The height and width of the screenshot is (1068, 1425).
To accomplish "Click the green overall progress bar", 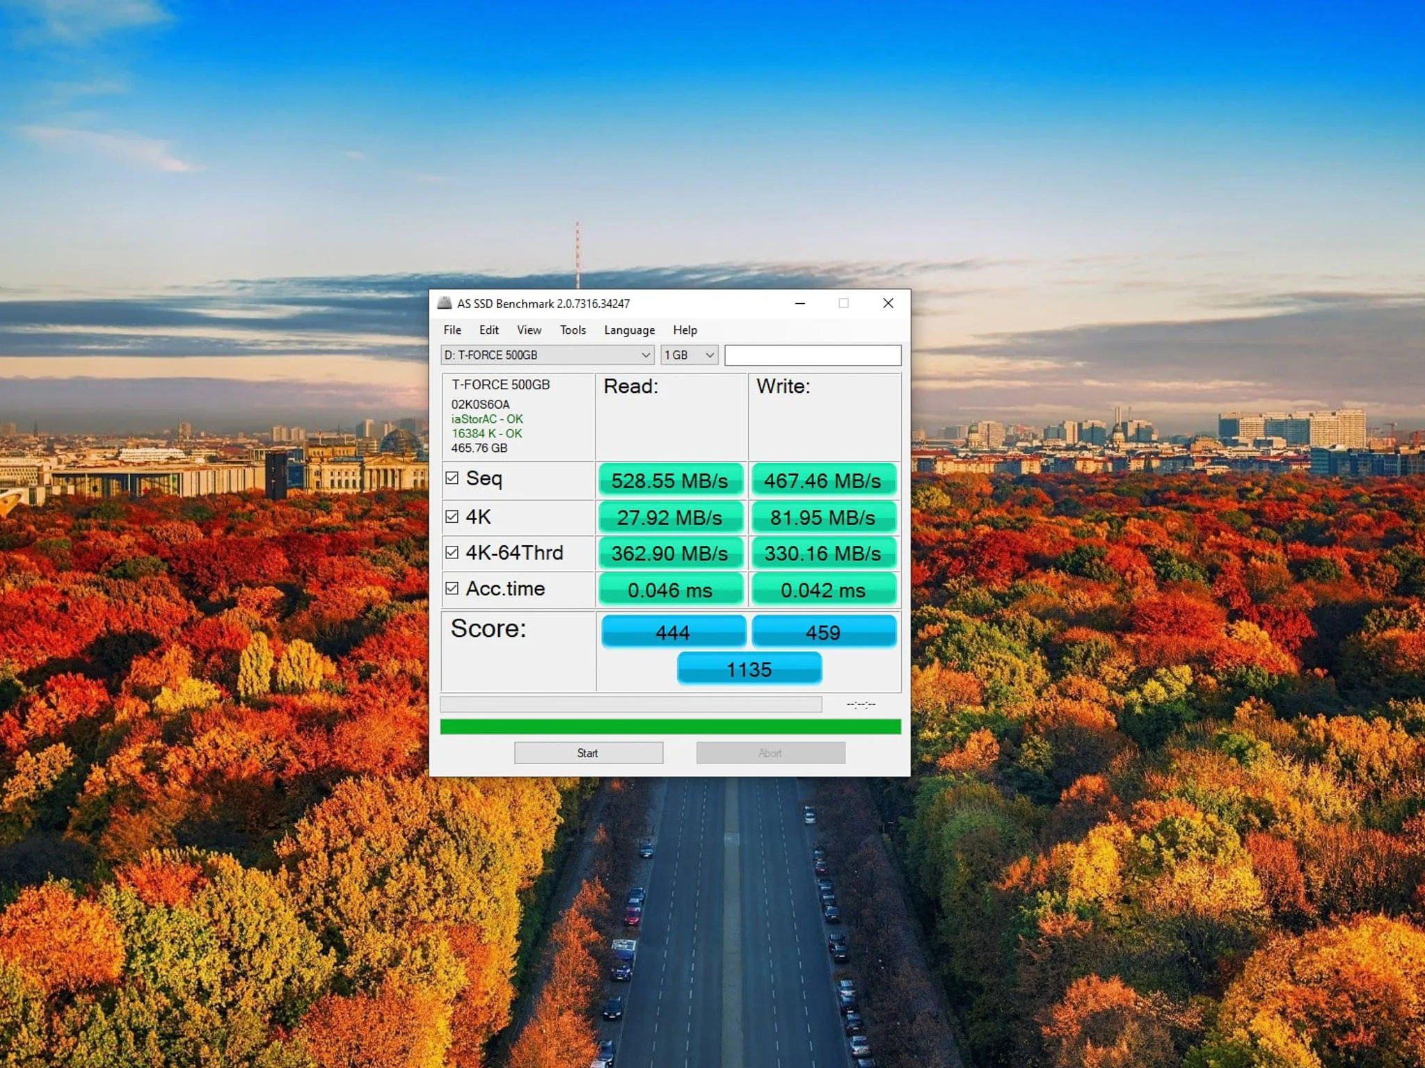I will click(x=670, y=727).
